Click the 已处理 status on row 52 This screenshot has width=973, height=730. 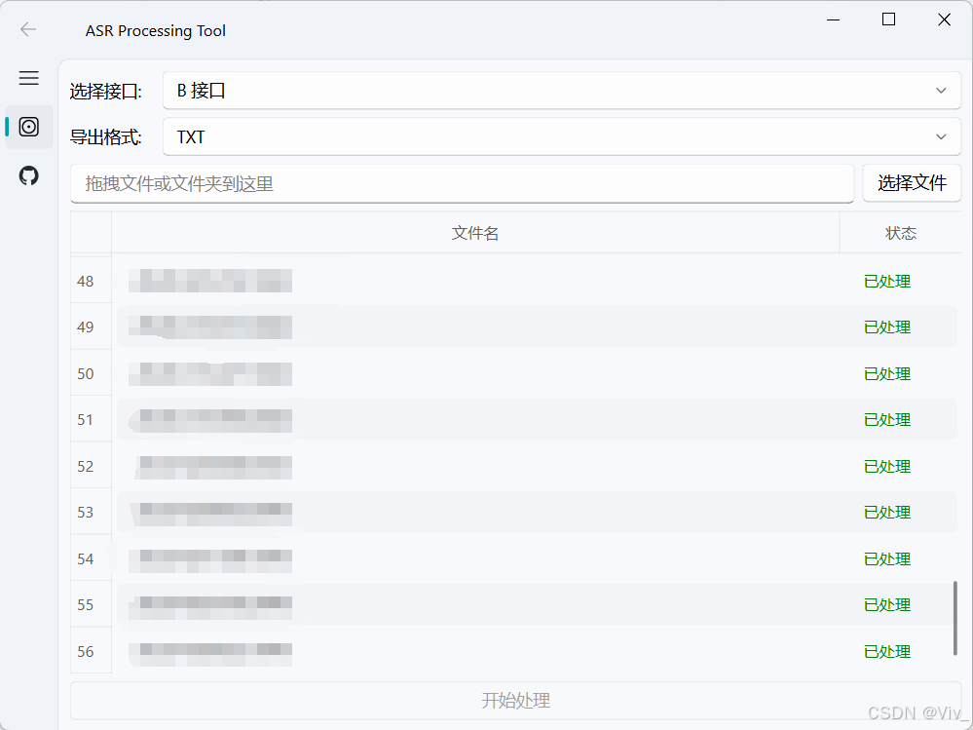(886, 466)
